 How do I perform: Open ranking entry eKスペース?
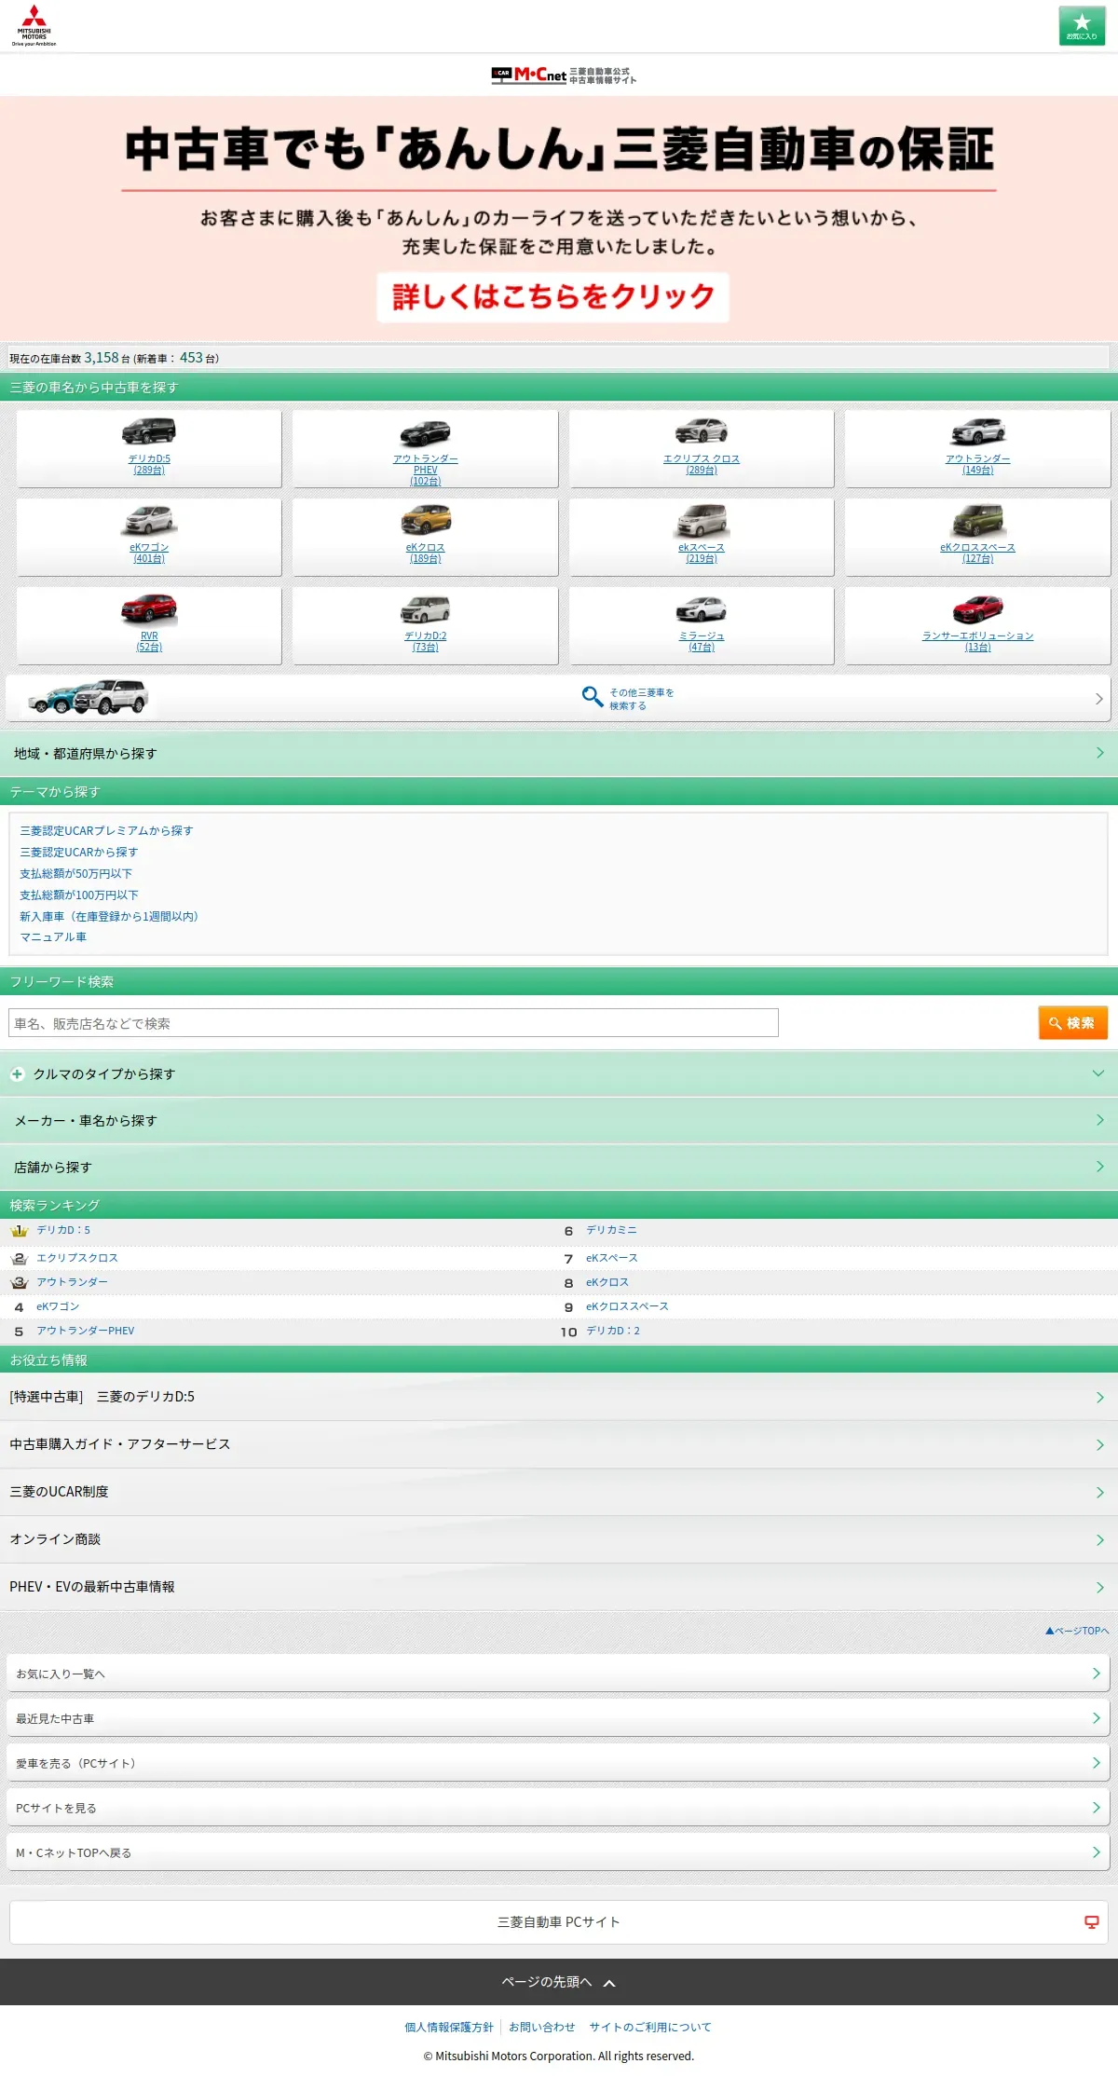[612, 1258]
